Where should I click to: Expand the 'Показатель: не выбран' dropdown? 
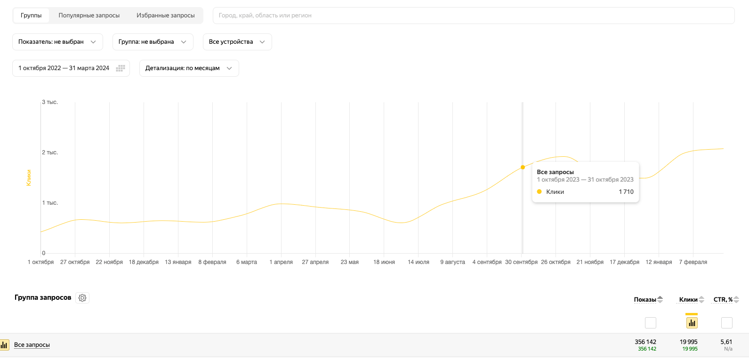click(x=57, y=42)
